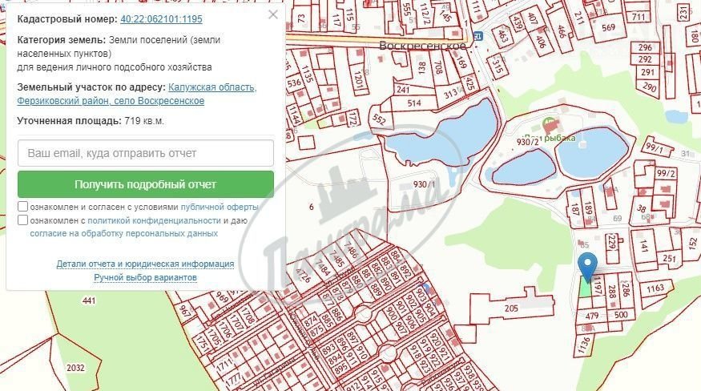701x391 pixels.
Task: Open the Калужская область address link
Action: pyautogui.click(x=212, y=87)
